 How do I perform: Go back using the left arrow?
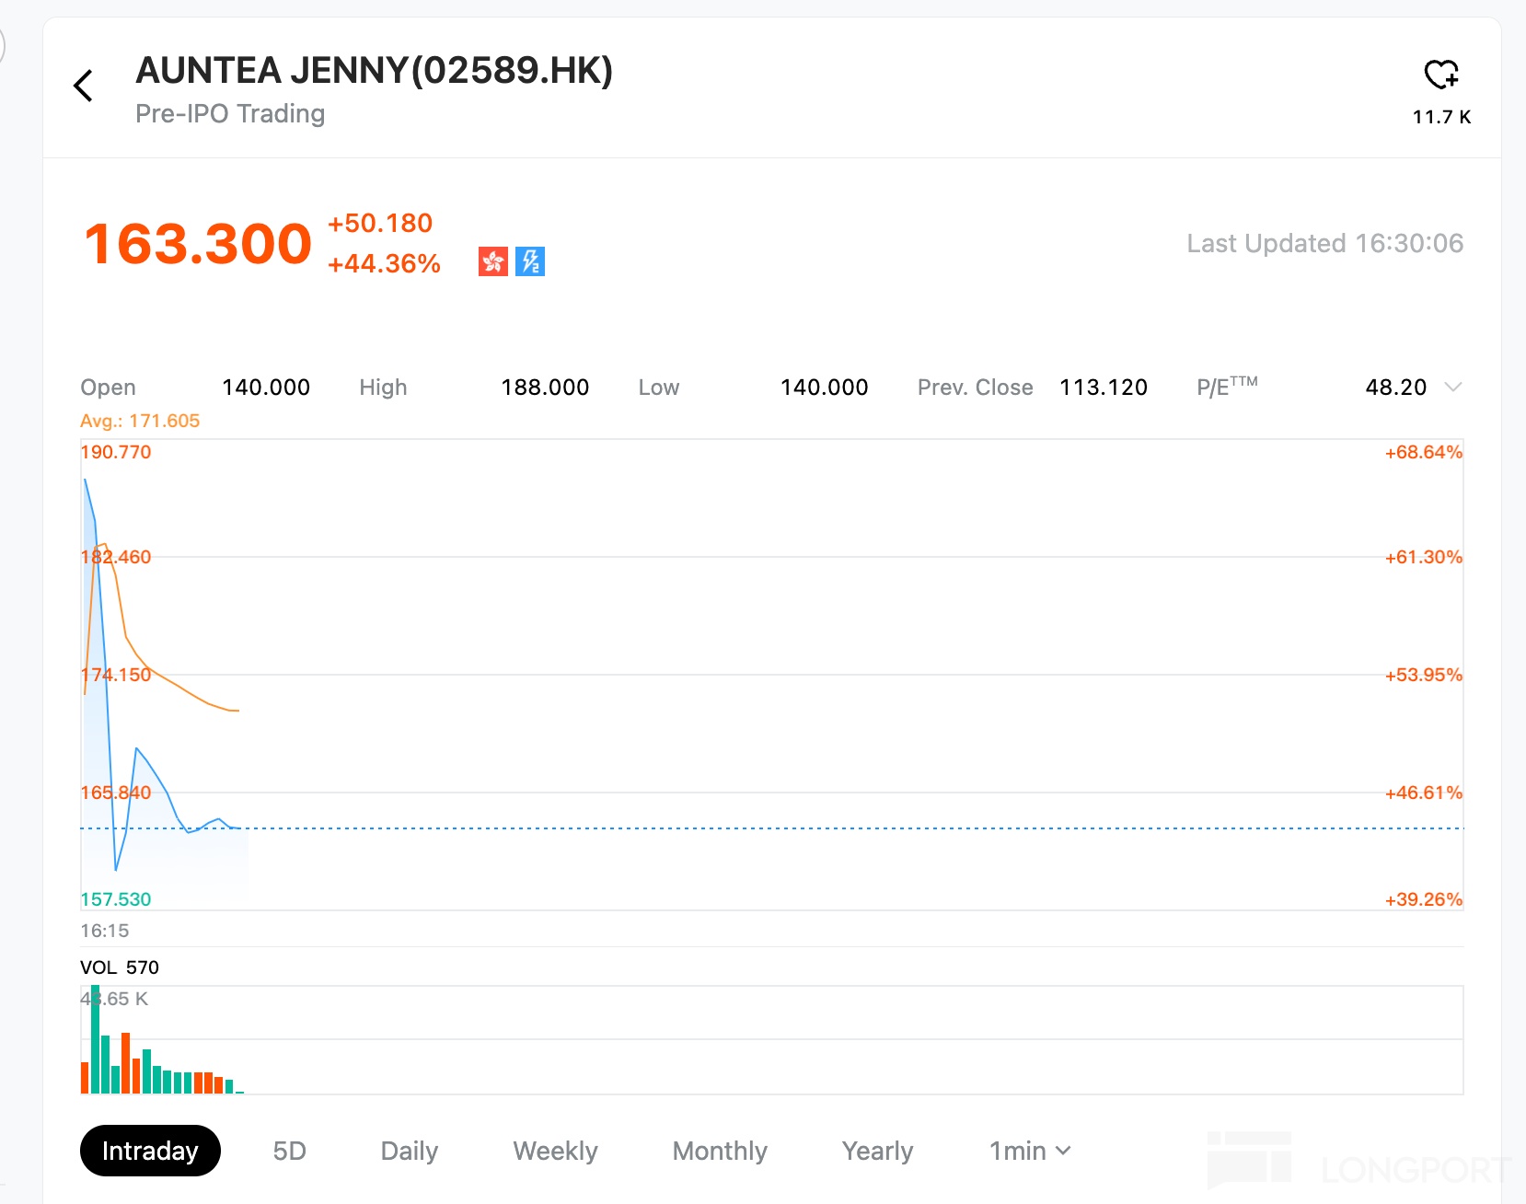tap(83, 86)
